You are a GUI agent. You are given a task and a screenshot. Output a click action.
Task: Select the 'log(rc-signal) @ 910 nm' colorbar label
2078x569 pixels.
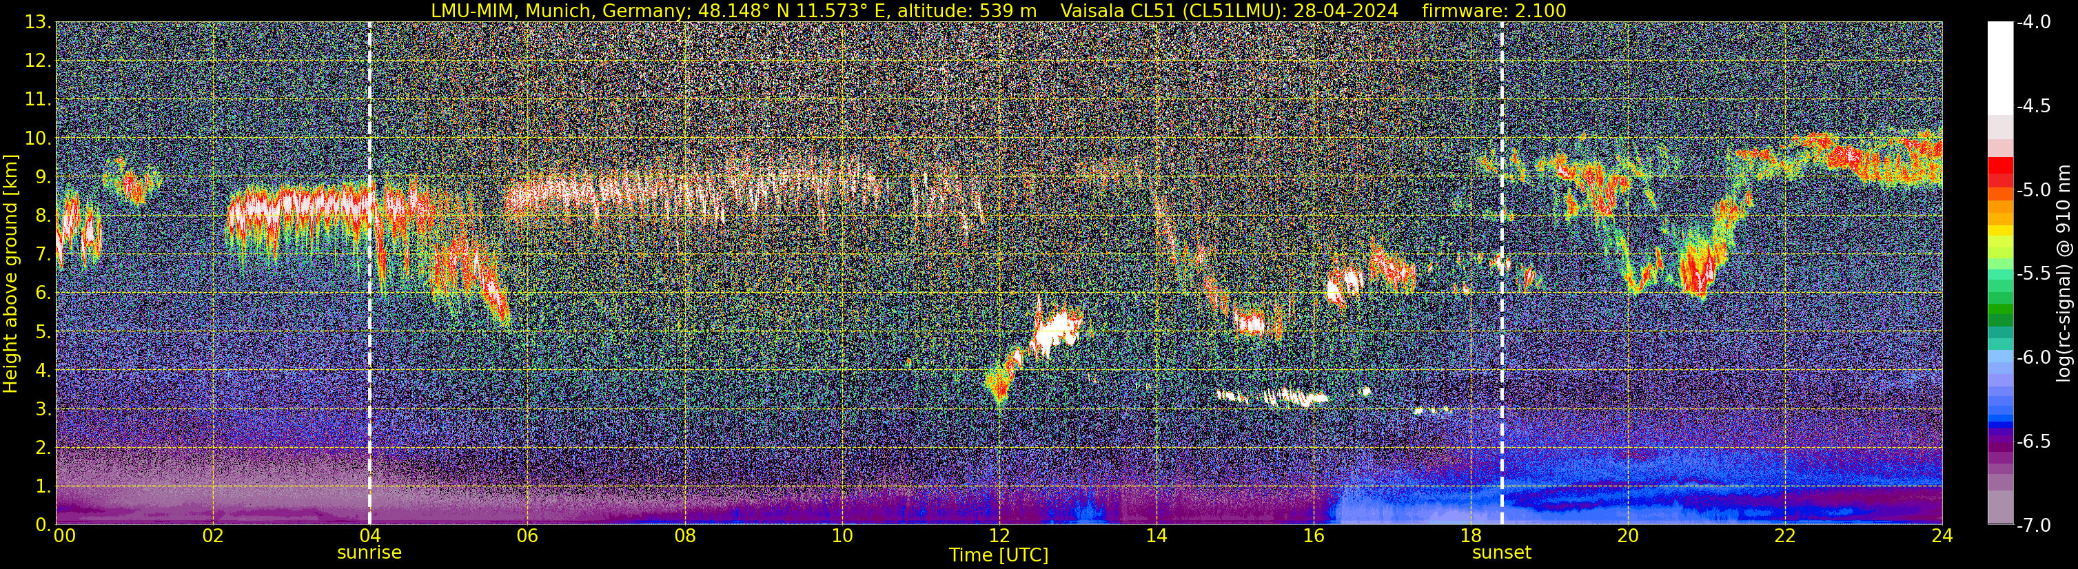click(x=2065, y=273)
